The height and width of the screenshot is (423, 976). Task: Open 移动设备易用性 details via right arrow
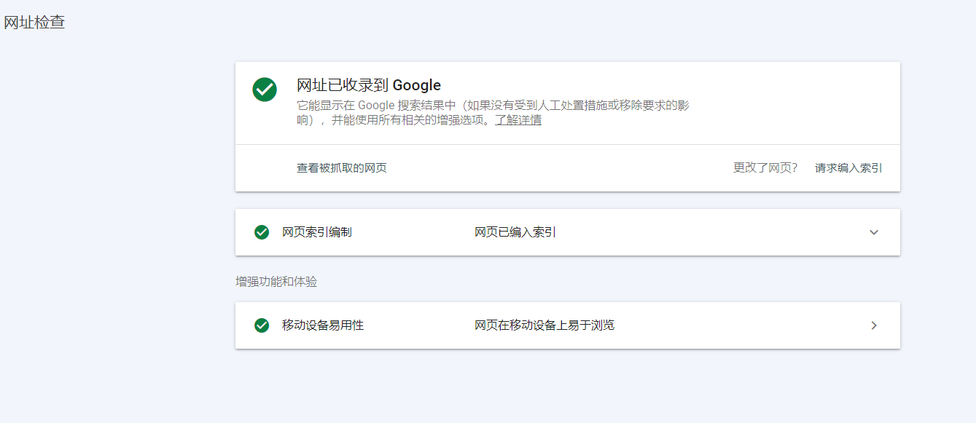pos(874,325)
